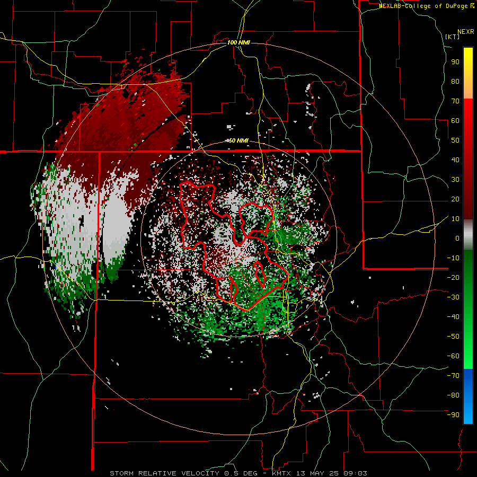Click the -40 value on the velocity scale
The image size is (477, 477).
(x=453, y=317)
